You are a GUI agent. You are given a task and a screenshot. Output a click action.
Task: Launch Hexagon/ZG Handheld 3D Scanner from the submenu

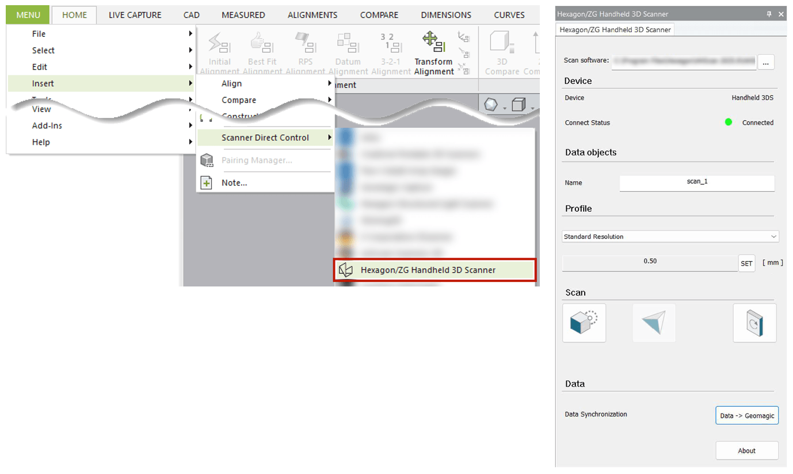click(x=435, y=270)
